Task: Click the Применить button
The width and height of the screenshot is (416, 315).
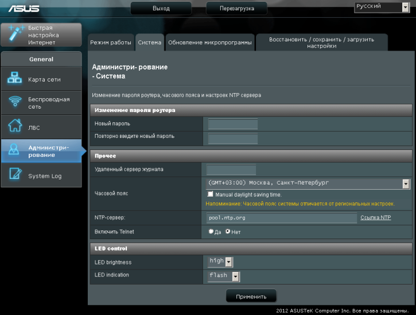Action: pos(251,297)
